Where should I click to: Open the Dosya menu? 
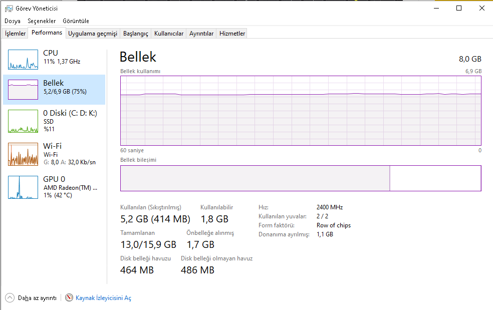click(13, 21)
